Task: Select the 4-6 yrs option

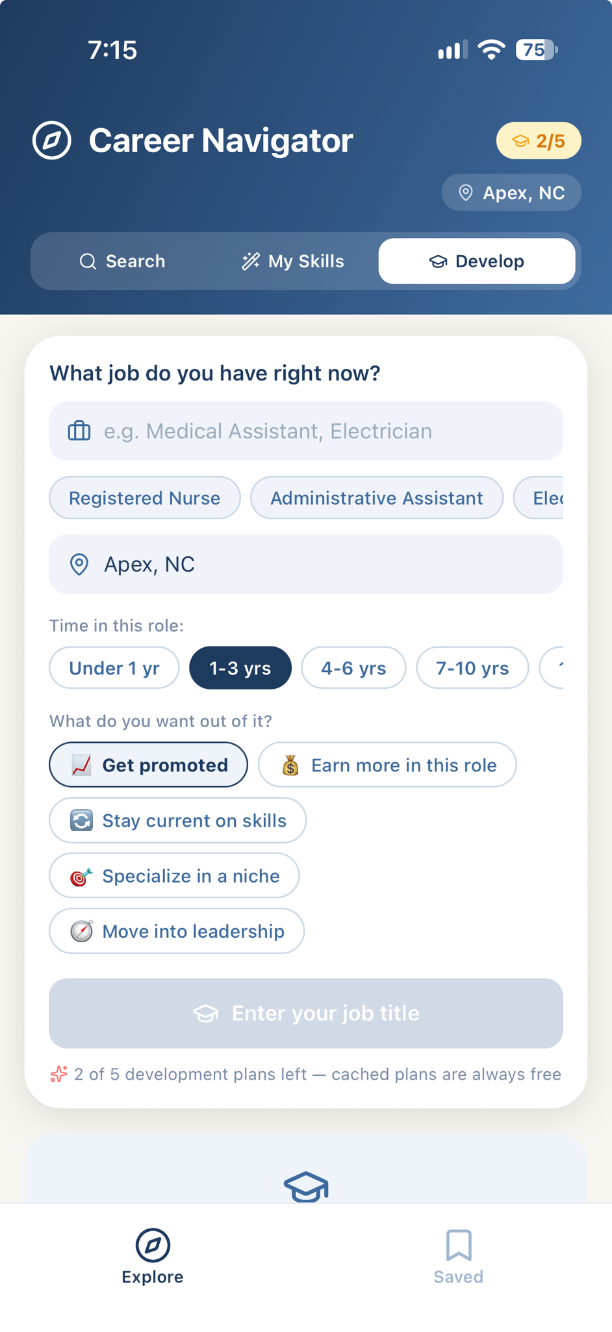Action: pos(353,668)
